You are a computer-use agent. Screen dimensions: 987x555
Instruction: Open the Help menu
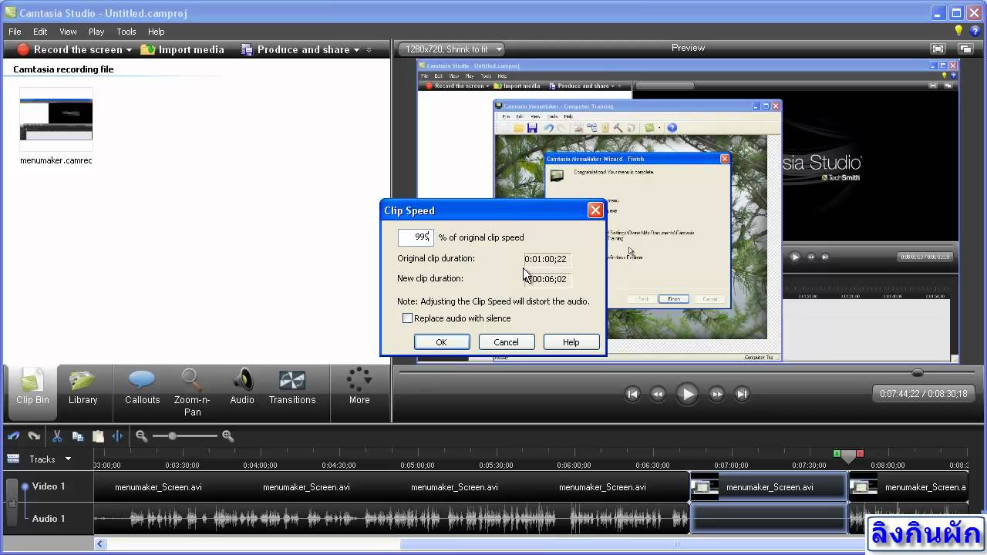coord(157,32)
